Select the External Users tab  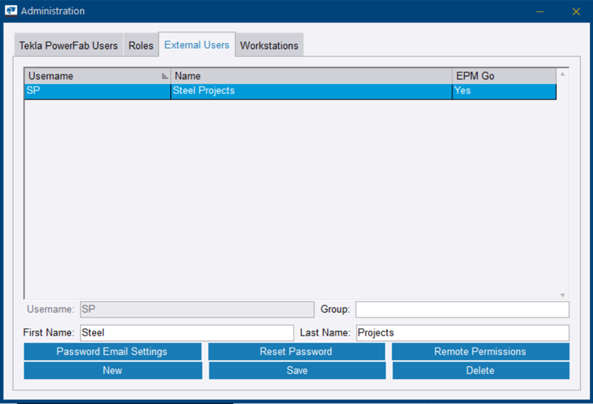(197, 45)
